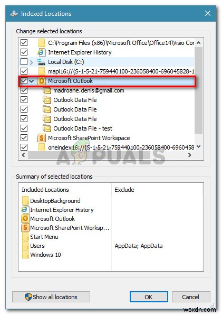222x315 pixels.
Task: Click Internet Explorer History icon in summary list
Action: [25, 210]
